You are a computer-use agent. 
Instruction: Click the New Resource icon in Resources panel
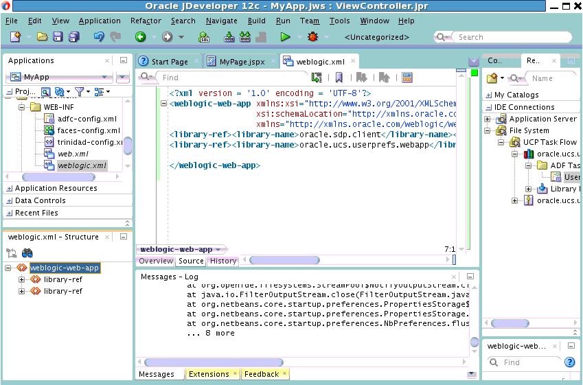(492, 78)
